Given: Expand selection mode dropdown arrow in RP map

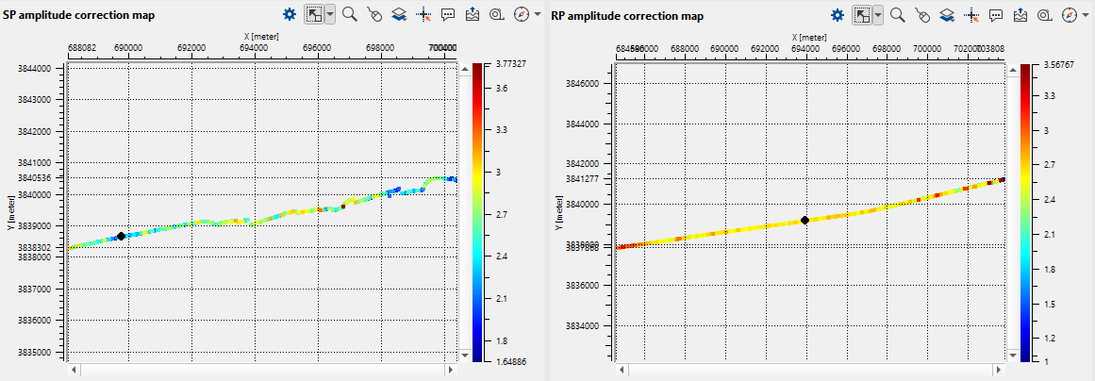Looking at the screenshot, I should tap(878, 15).
